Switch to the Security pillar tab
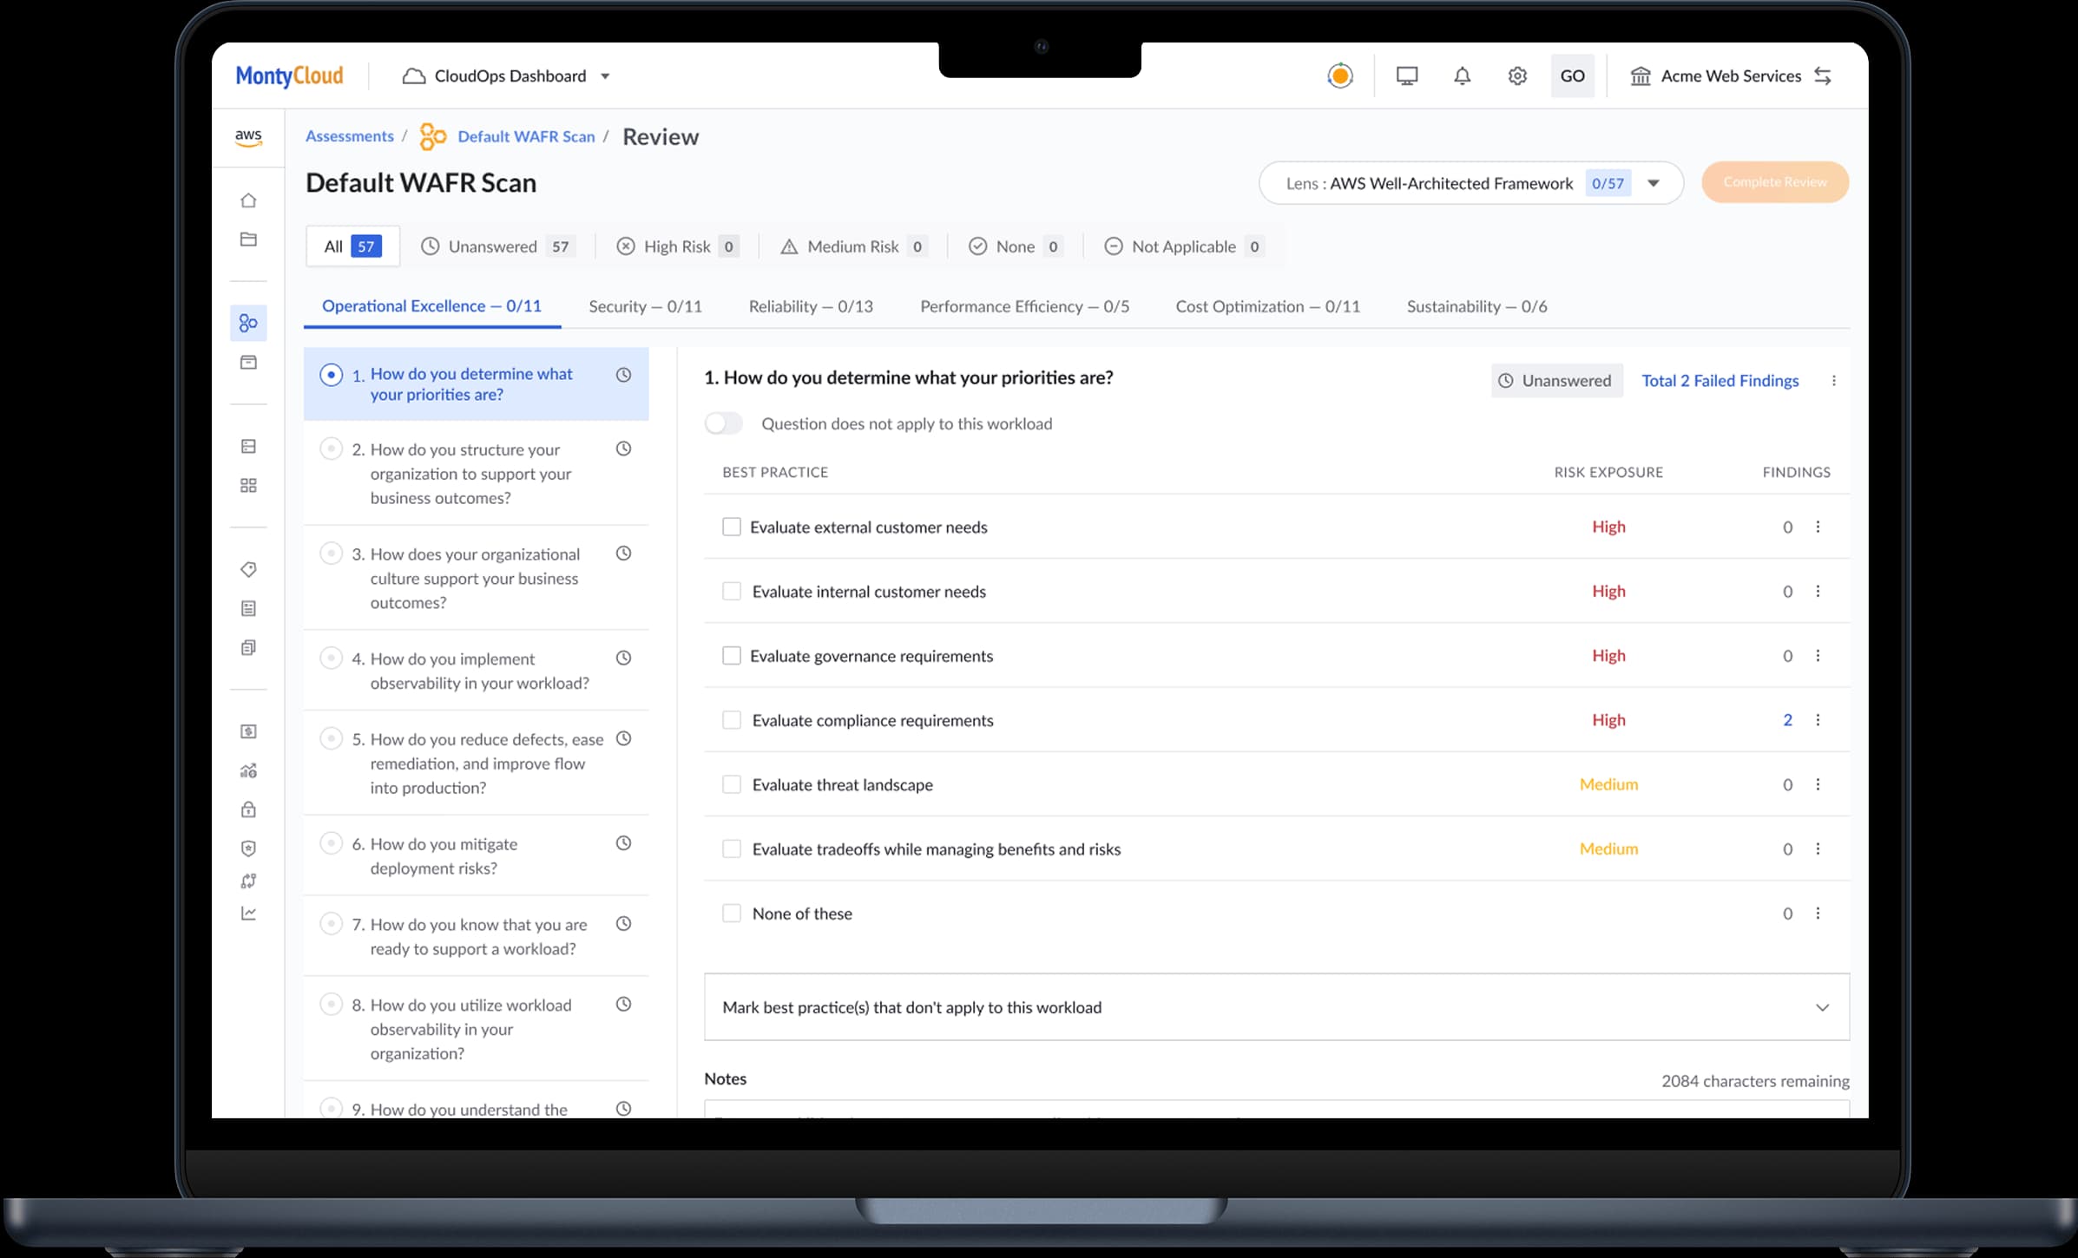Image resolution: width=2078 pixels, height=1258 pixels. point(646,305)
